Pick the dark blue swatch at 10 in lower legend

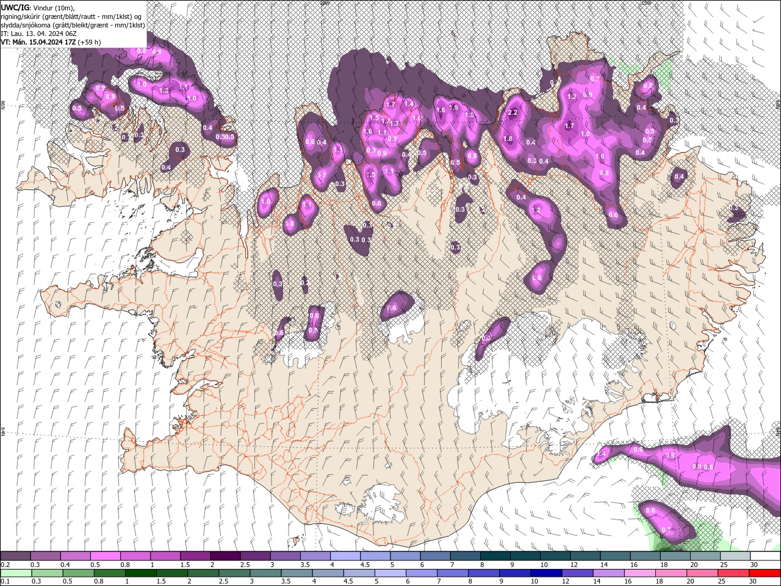[x=545, y=573]
